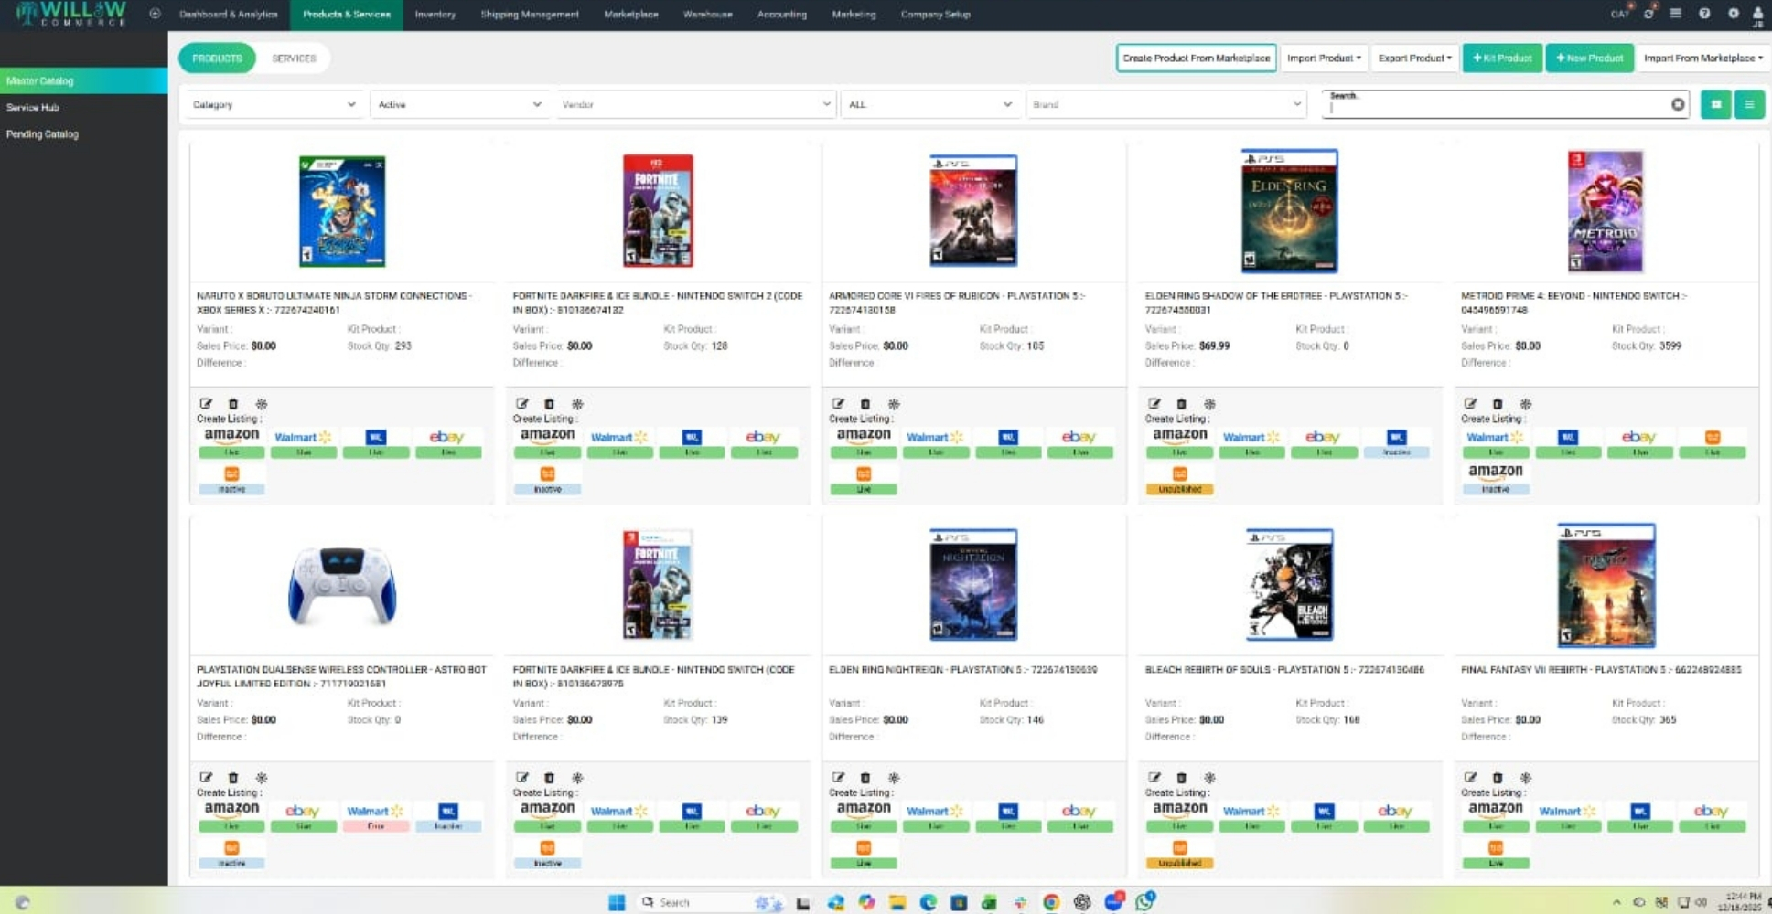
Task: Click trash icon on Fortnite Switch 2 product
Action: (549, 403)
